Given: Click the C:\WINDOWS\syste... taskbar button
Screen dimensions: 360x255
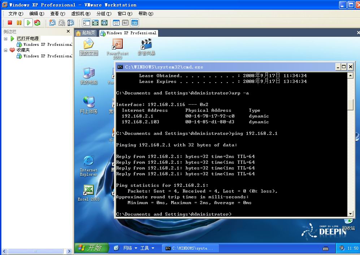Looking at the screenshot, I should [190, 248].
